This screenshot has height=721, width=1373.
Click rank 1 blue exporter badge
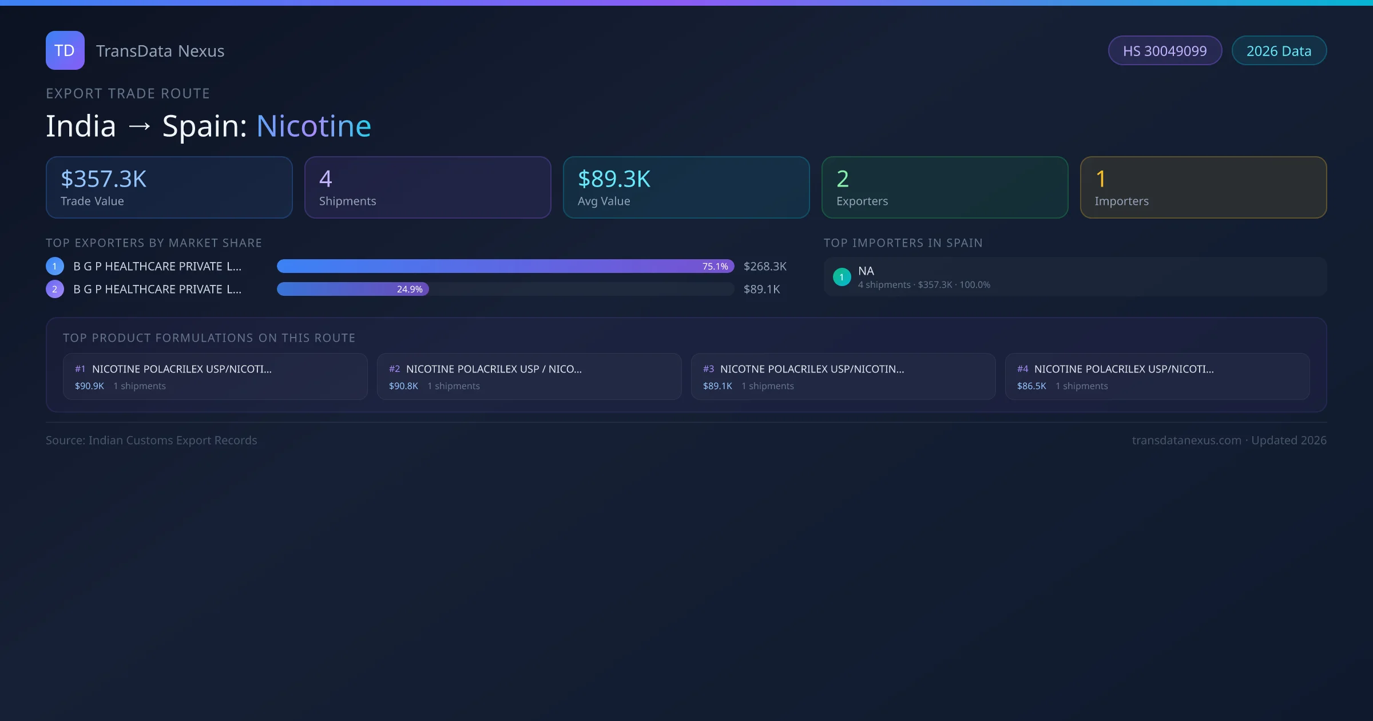pyautogui.click(x=55, y=266)
